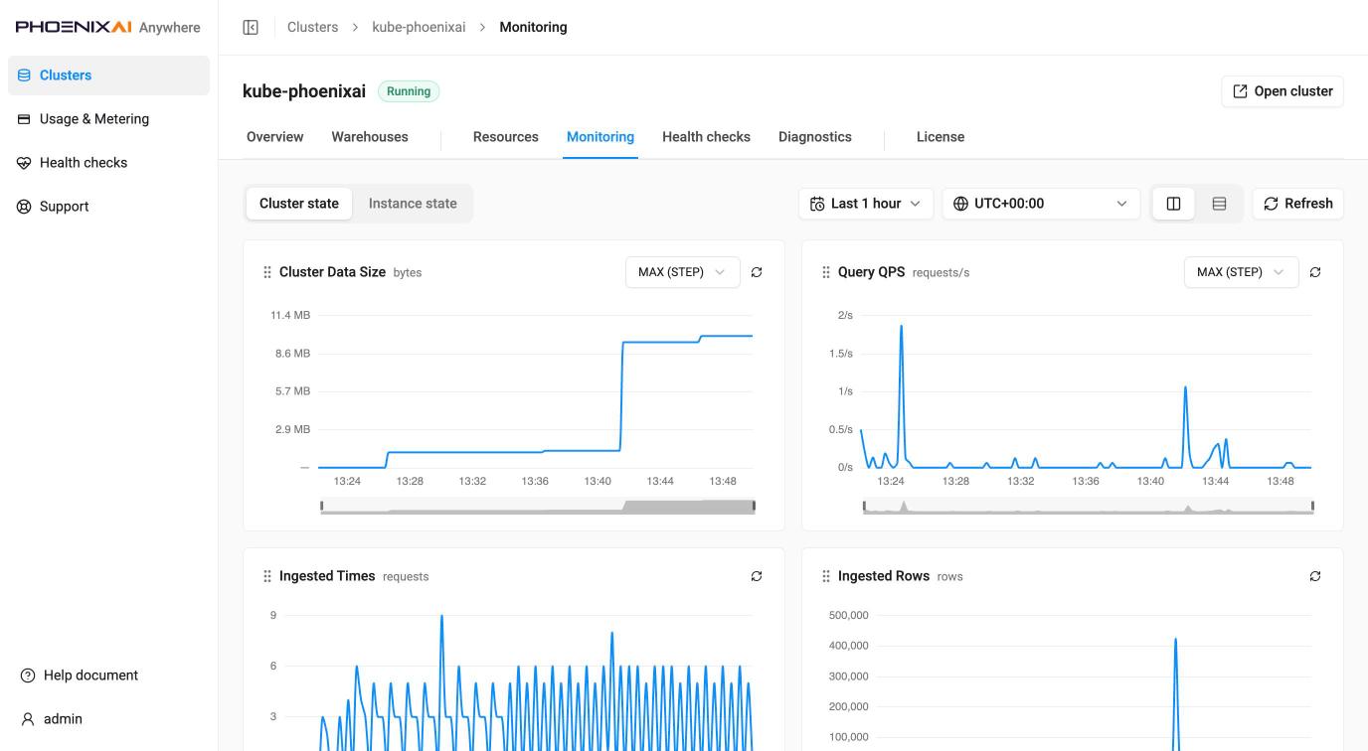The width and height of the screenshot is (1368, 751).
Task: Open the Resources tab
Action: point(506,137)
